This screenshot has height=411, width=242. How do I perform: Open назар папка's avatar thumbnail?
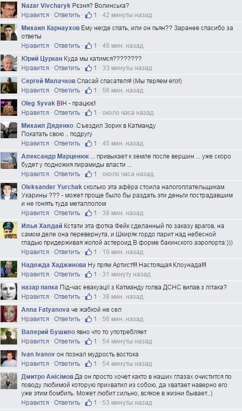(x=9, y=291)
